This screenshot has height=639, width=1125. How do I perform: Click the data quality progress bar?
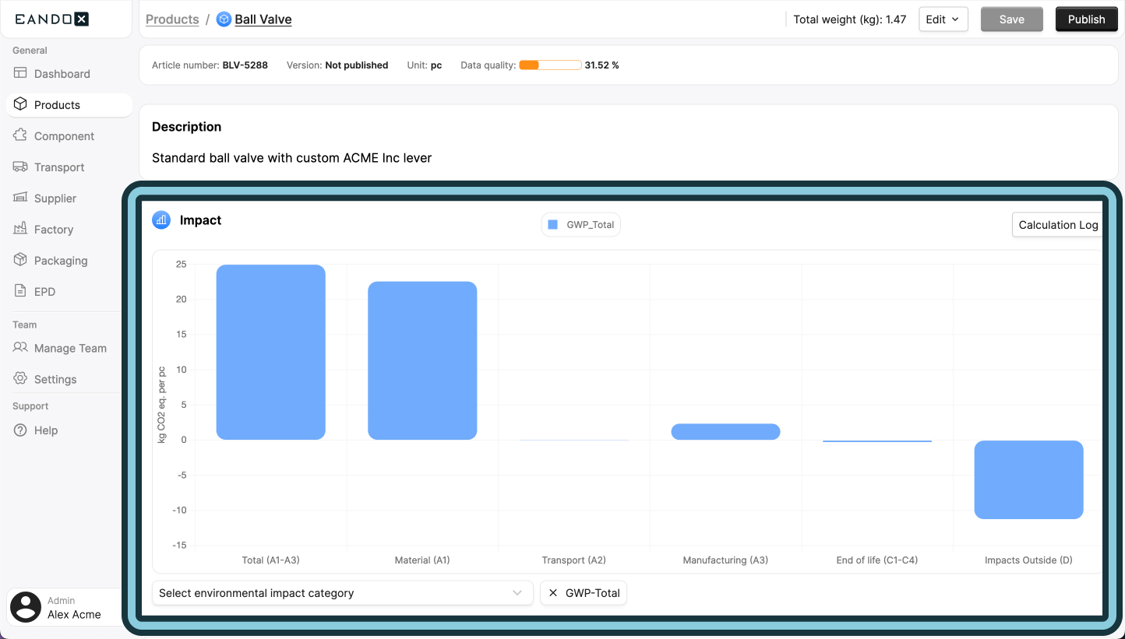click(x=550, y=65)
